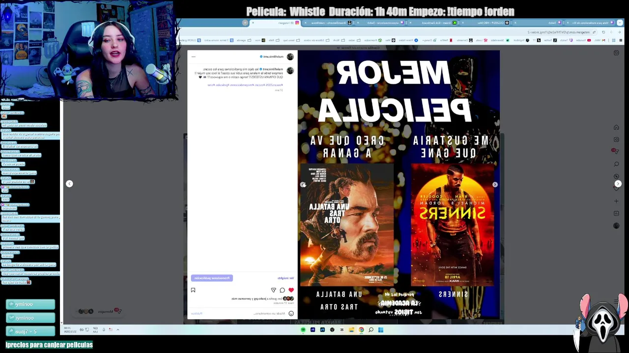Open Chrome from the taskbar
The width and height of the screenshot is (629, 353).
click(x=361, y=329)
